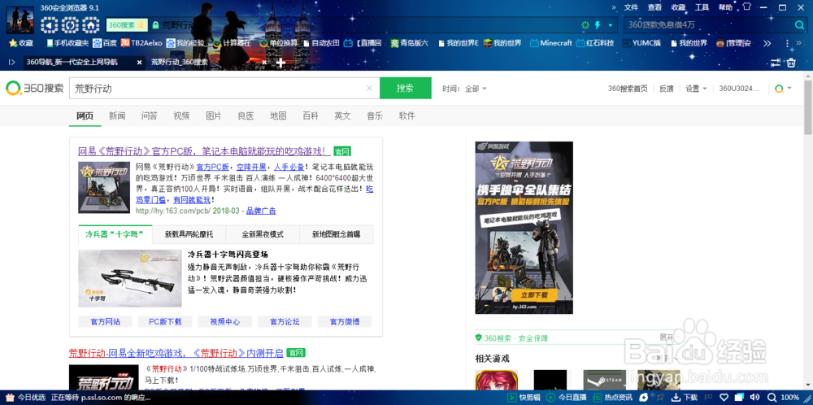Expand the tab sidebar arrow
Viewport: 813px width, 405px height.
pyautogui.click(x=11, y=63)
